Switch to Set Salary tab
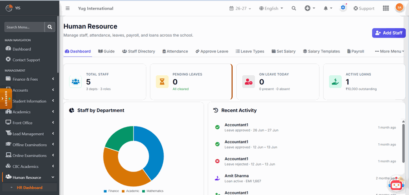The height and width of the screenshot is (195, 409). 284,51
